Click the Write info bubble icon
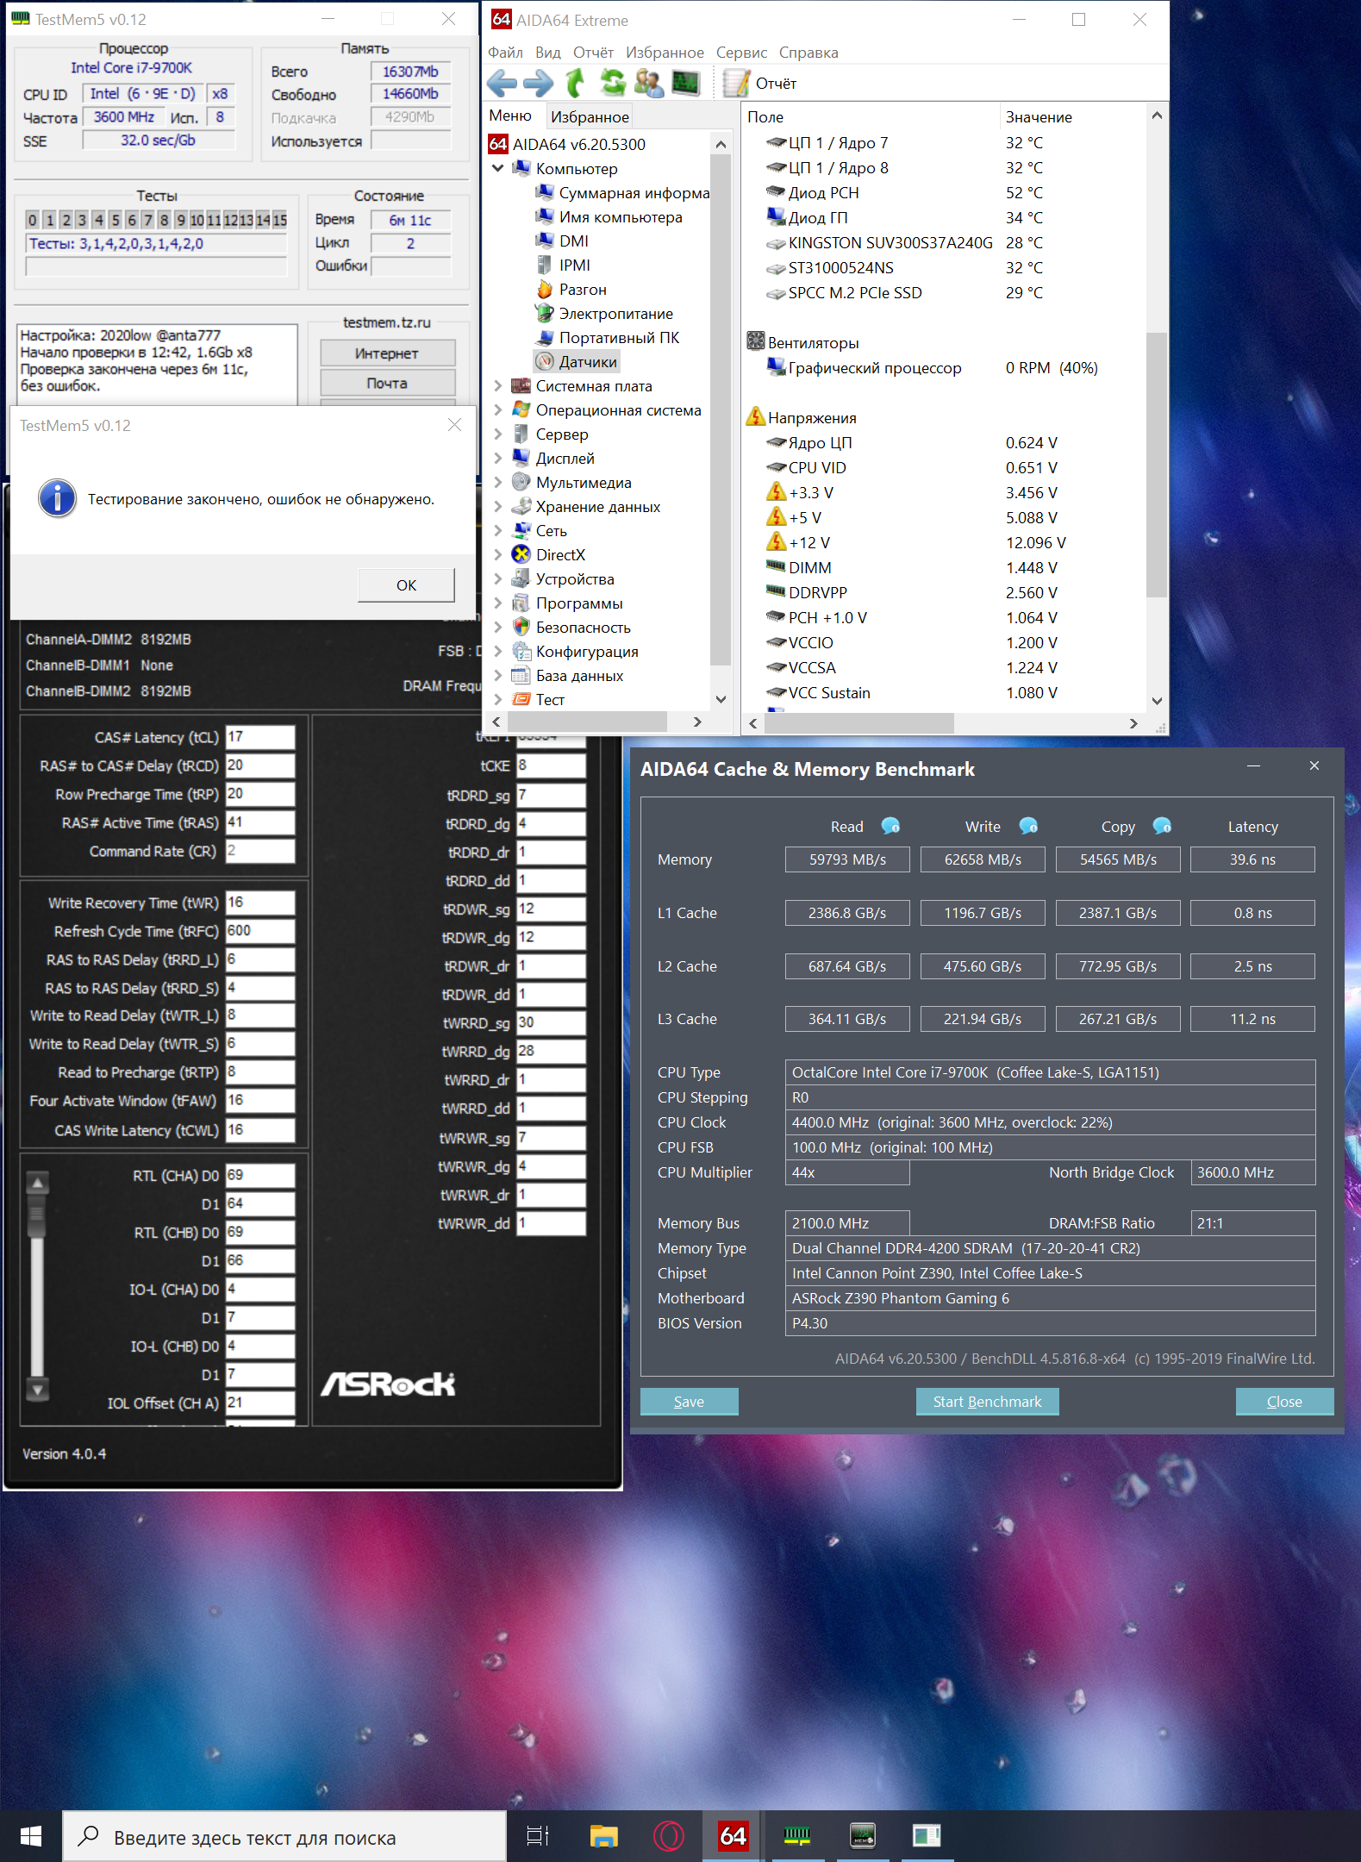 click(1028, 826)
